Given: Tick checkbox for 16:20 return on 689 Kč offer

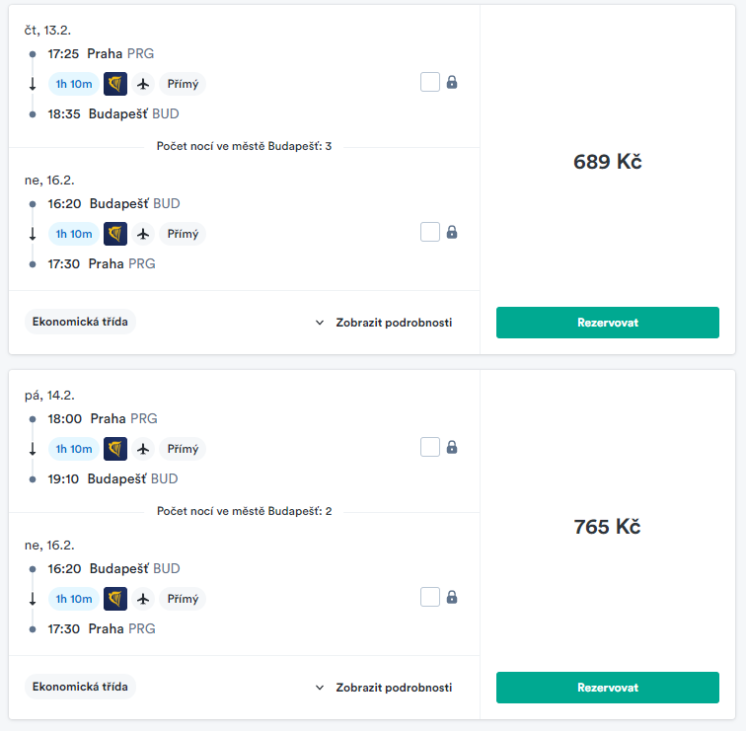Looking at the screenshot, I should tap(430, 232).
